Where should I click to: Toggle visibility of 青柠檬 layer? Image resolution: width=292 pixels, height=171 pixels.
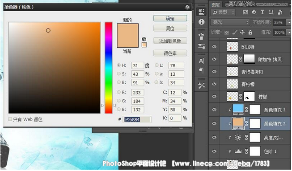point(214,84)
